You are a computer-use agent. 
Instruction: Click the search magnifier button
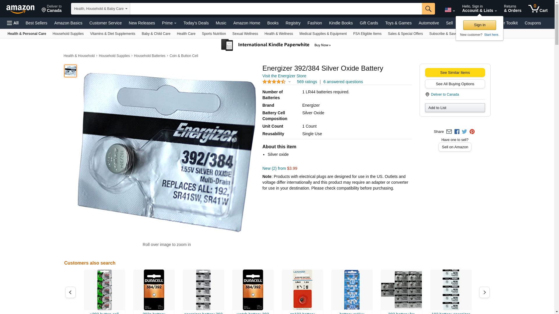(428, 9)
